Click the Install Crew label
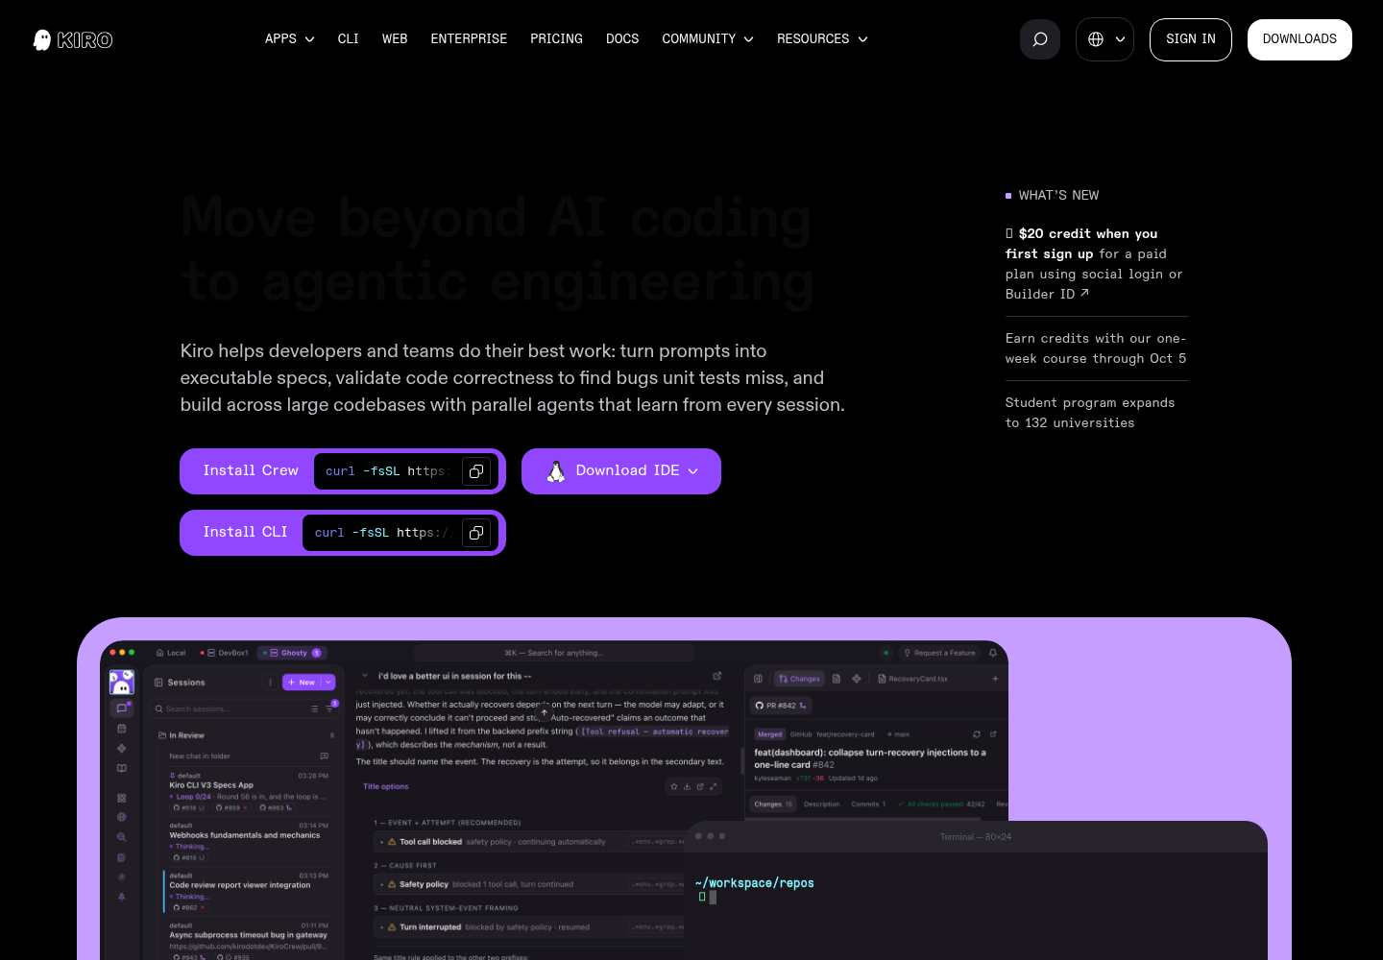The height and width of the screenshot is (960, 1383). tap(251, 470)
